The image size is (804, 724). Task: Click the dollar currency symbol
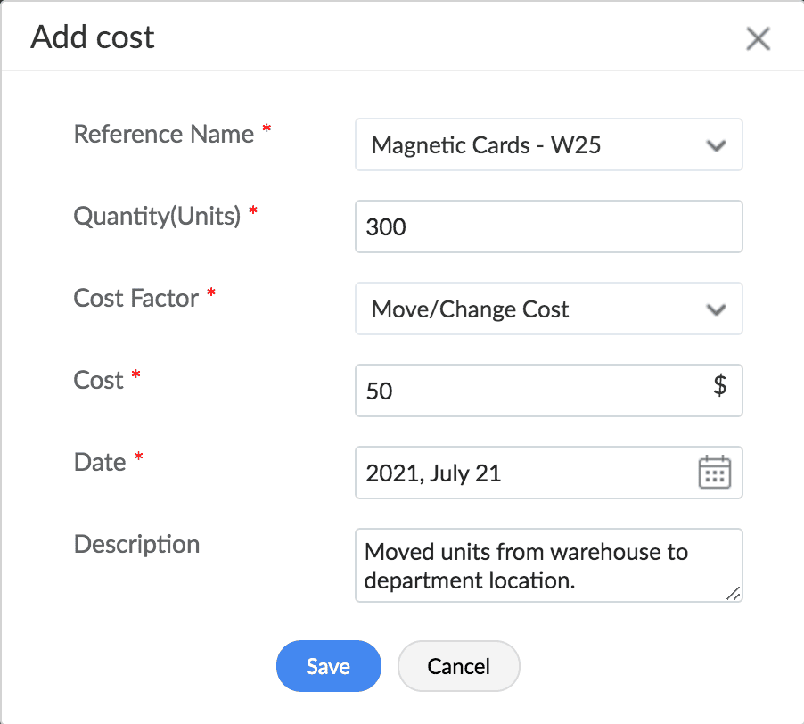tap(720, 386)
